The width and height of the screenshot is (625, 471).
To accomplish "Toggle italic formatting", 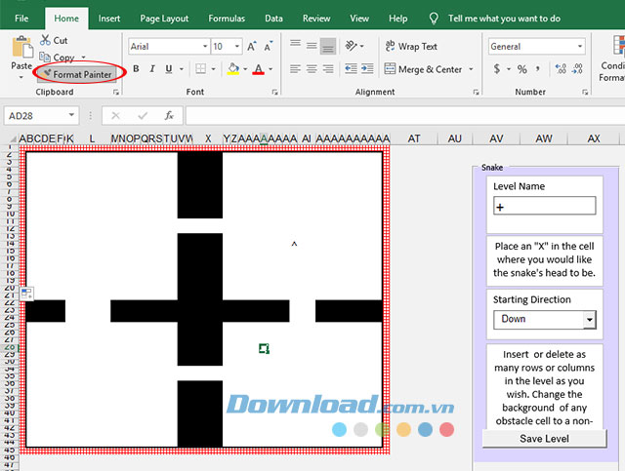I will [x=152, y=69].
